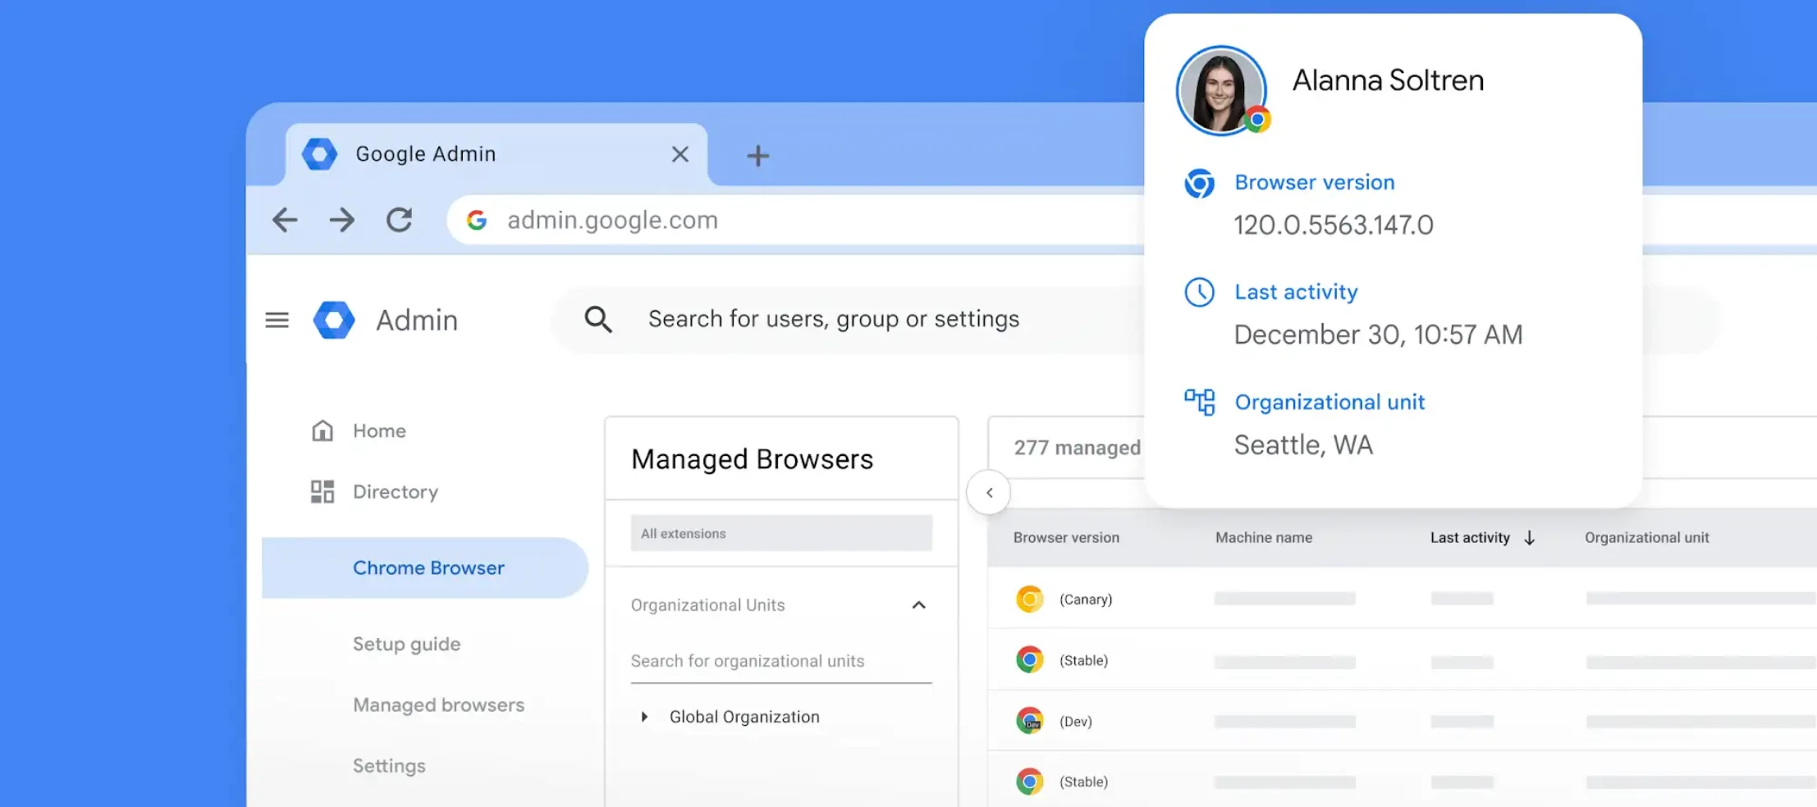Click the (Canary) row label
Viewport: 1817px width, 807px height.
click(1086, 600)
